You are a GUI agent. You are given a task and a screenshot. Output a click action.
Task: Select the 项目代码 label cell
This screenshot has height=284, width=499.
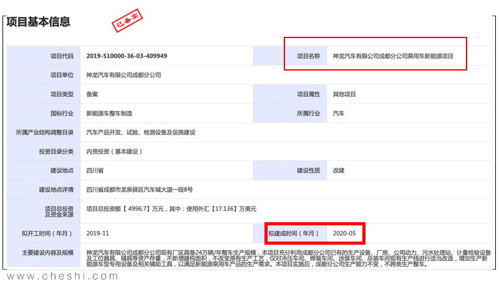(x=44, y=56)
